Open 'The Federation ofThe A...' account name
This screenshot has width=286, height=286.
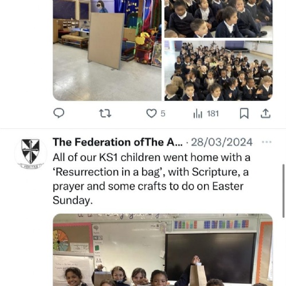117,142
